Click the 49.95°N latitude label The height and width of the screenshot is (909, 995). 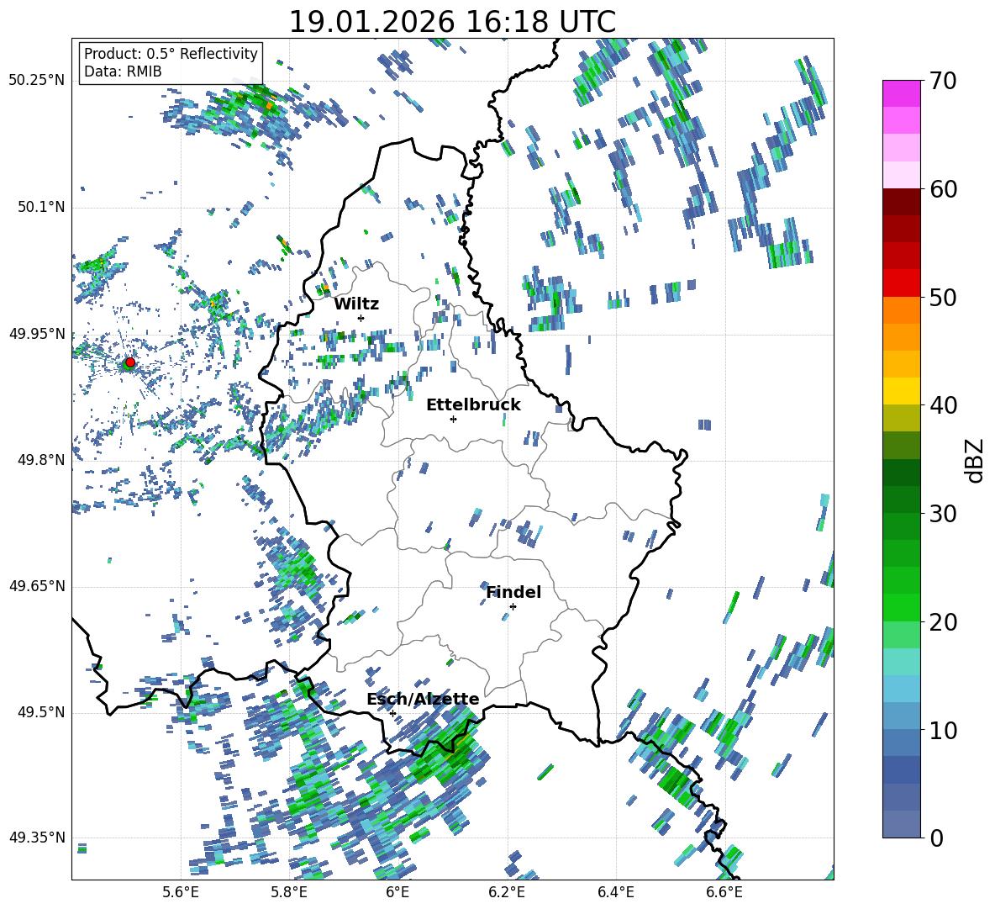37,334
